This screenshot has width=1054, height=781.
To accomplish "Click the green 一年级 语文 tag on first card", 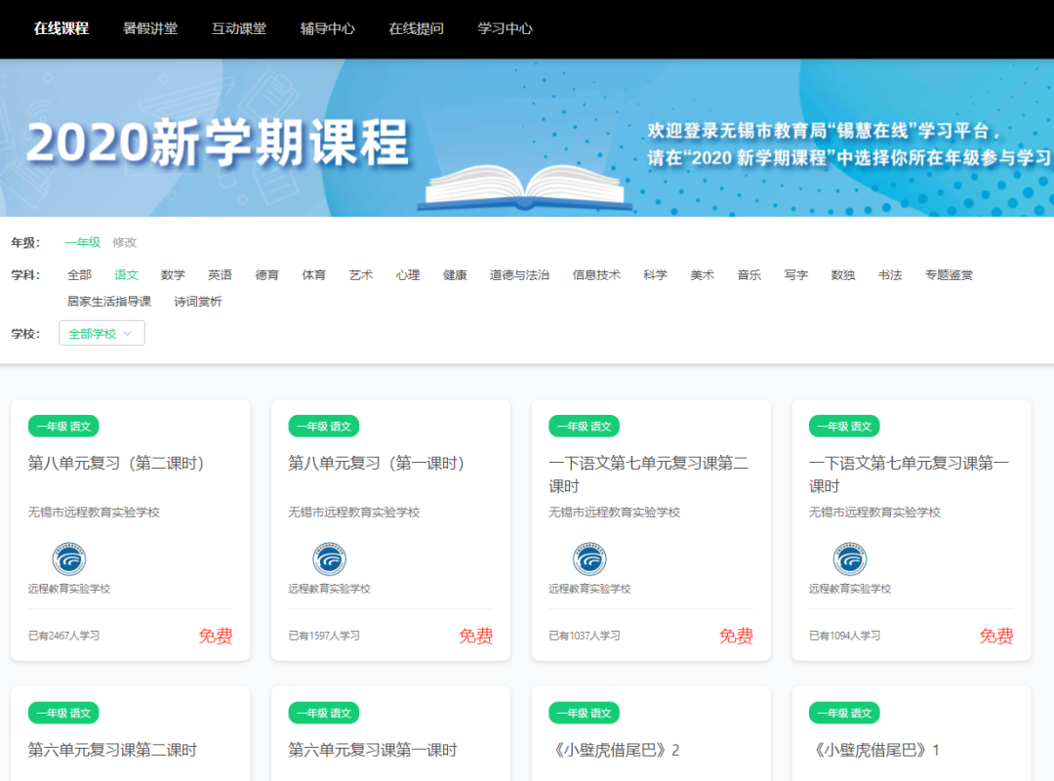I will (x=62, y=426).
